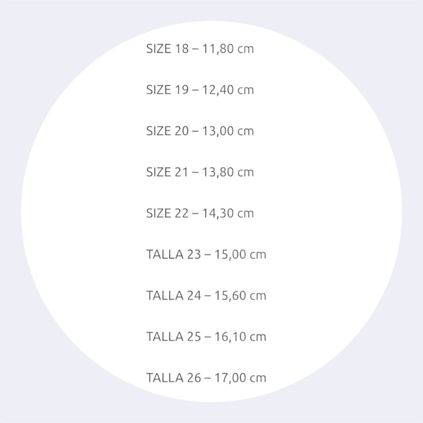Screen dimensions: 423x423
Task: Click the 12,40 cm value
Action: tap(228, 90)
